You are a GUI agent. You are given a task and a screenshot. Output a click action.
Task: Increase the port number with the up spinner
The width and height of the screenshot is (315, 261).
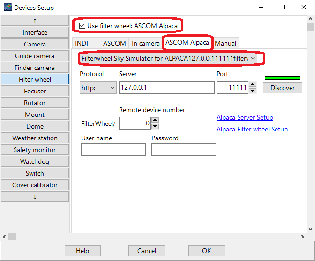point(253,85)
